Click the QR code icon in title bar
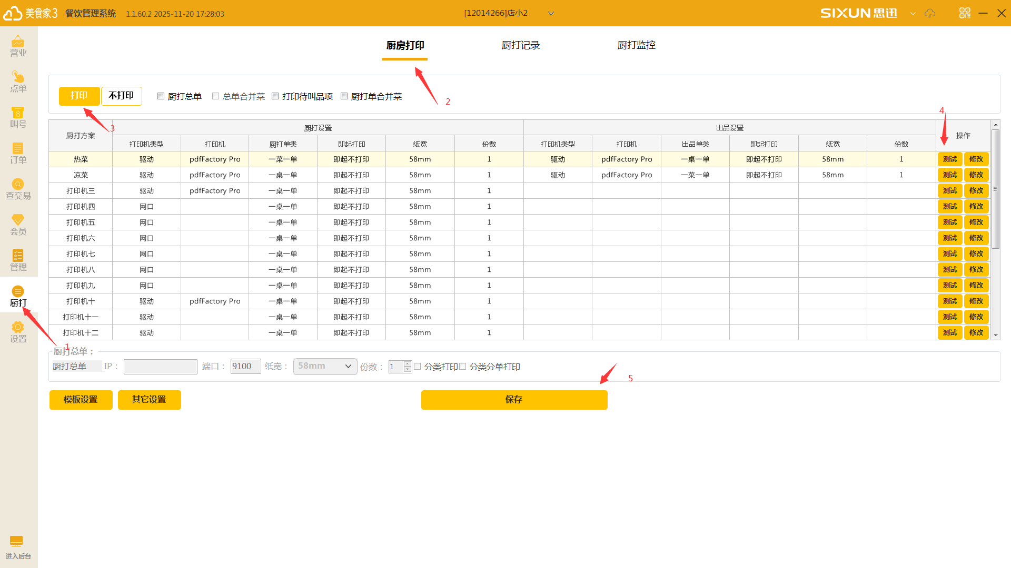 [x=965, y=13]
